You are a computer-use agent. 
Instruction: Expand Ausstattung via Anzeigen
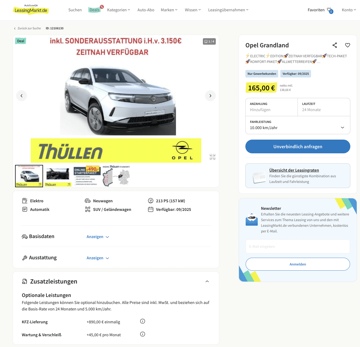coord(98,258)
